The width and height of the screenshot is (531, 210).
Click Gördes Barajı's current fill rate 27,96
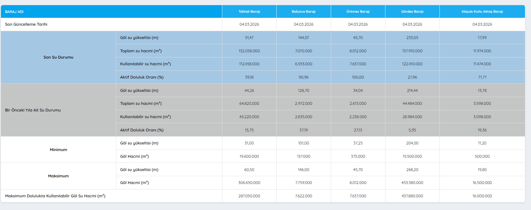(412, 77)
